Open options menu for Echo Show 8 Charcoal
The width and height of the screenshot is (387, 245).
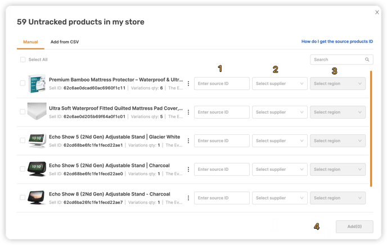(x=188, y=198)
